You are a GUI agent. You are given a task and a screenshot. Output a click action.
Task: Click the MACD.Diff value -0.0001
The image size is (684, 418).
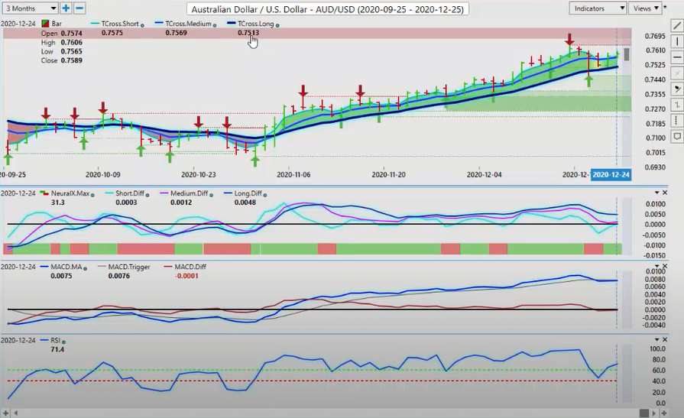(186, 276)
